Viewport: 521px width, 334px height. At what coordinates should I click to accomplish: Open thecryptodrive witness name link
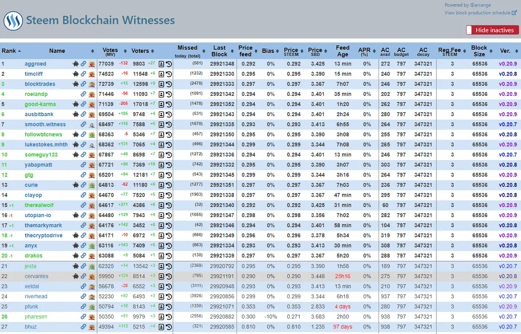point(44,236)
